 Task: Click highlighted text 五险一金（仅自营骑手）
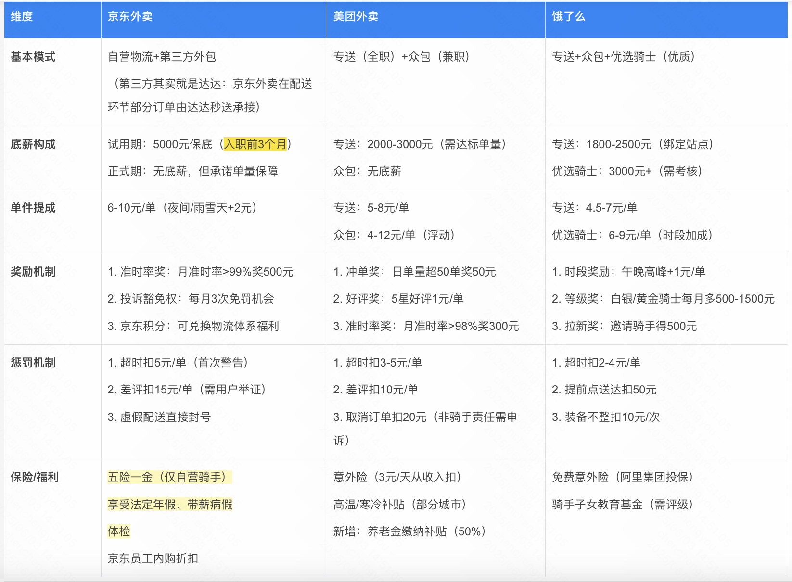(x=170, y=477)
